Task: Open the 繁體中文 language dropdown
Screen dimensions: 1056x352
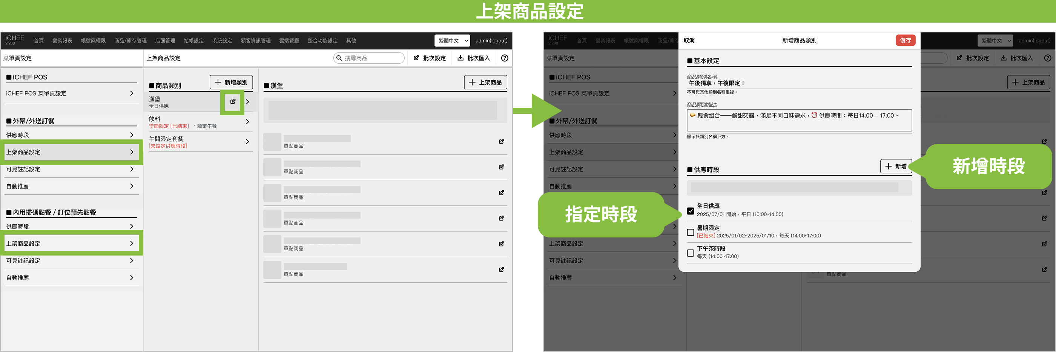Action: [x=452, y=41]
